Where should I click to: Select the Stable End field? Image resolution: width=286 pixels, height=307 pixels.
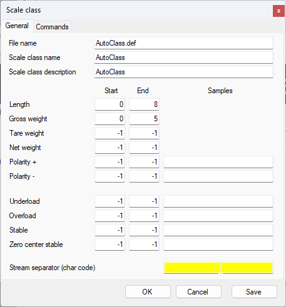pyautogui.click(x=144, y=230)
